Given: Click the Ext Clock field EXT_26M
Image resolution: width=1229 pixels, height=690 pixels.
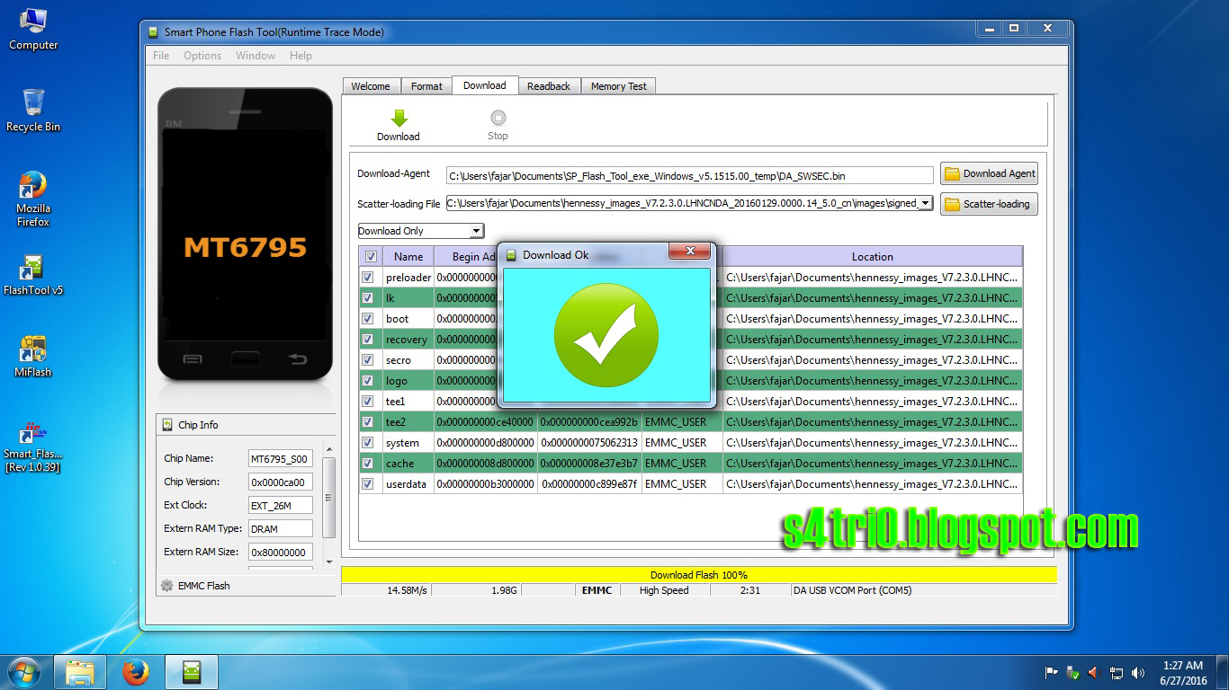Looking at the screenshot, I should (x=281, y=505).
